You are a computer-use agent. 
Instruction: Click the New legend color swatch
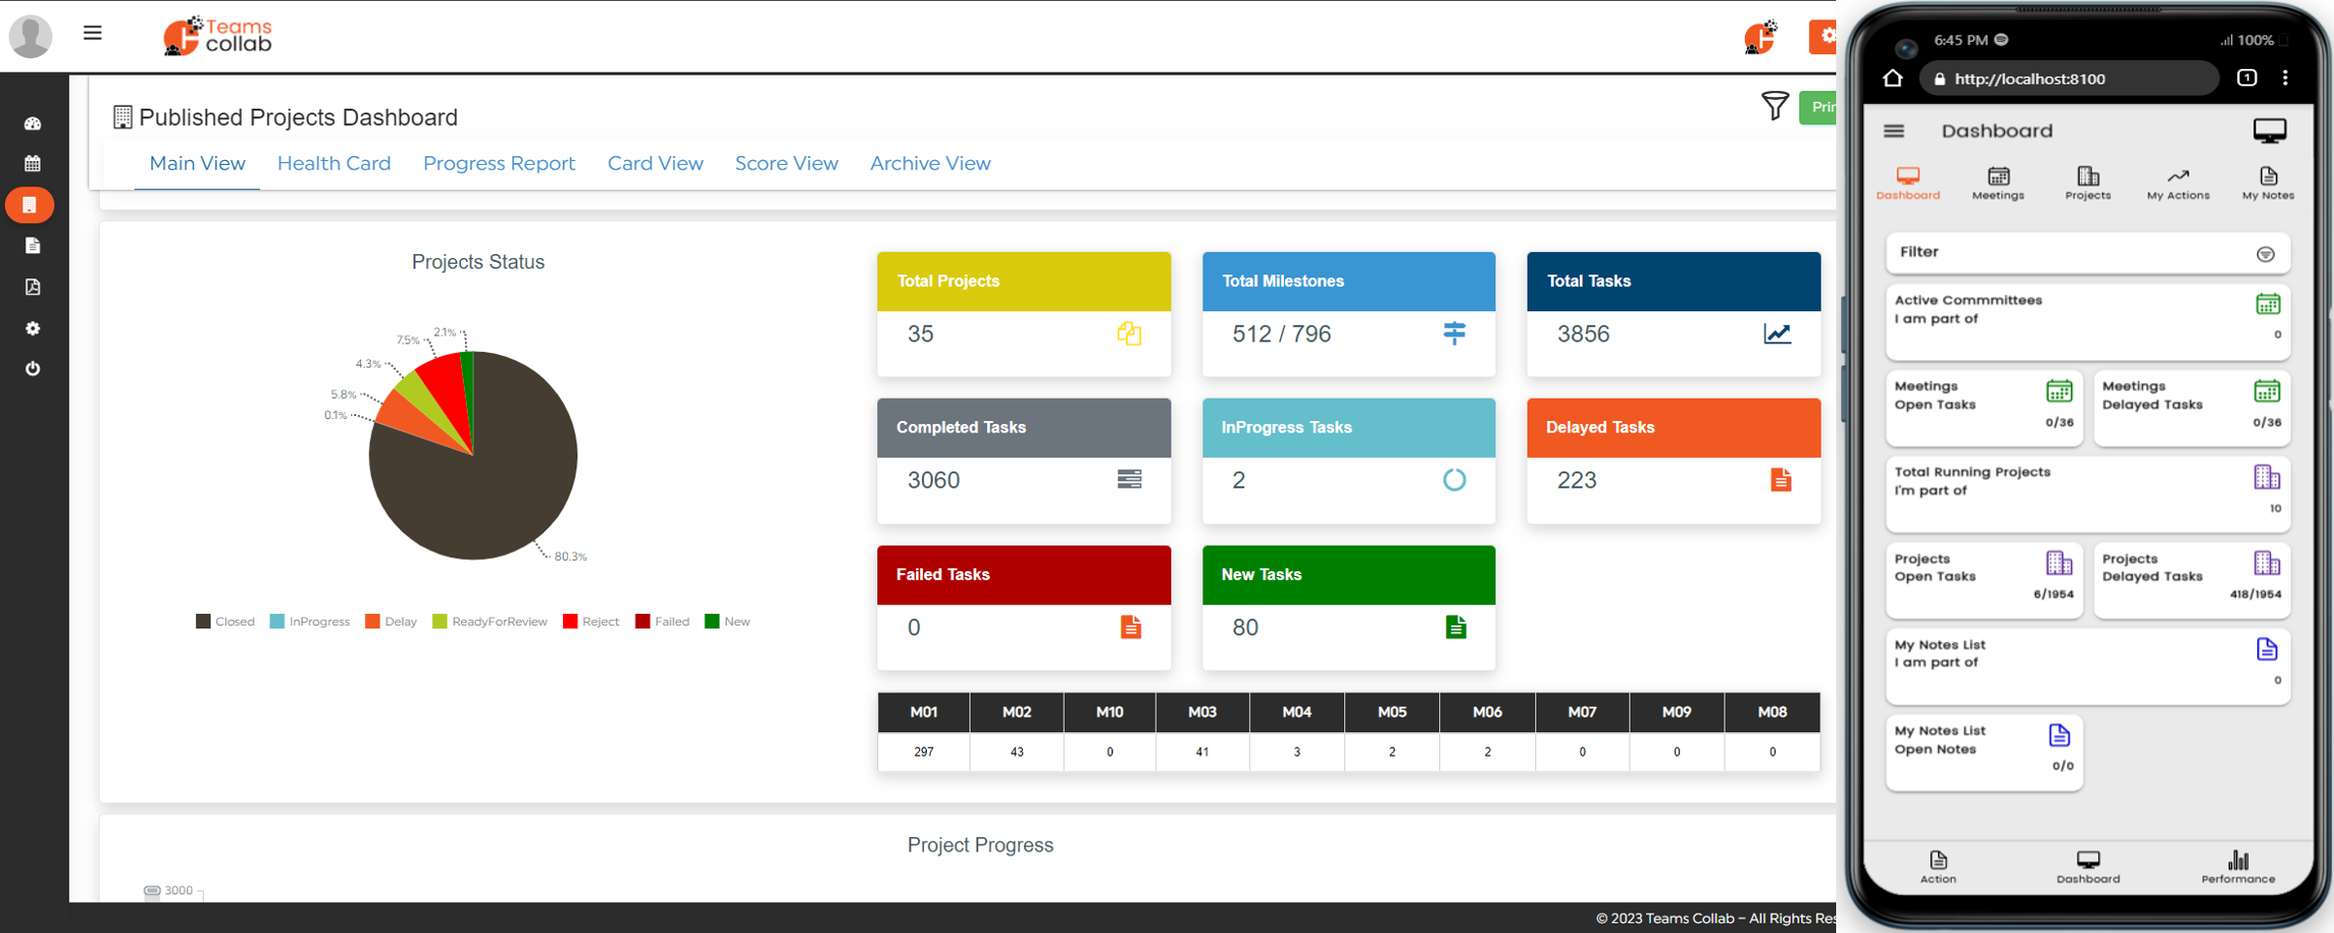[712, 622]
